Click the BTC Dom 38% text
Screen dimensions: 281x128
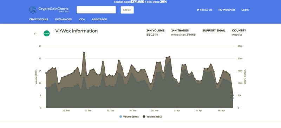(156, 2)
